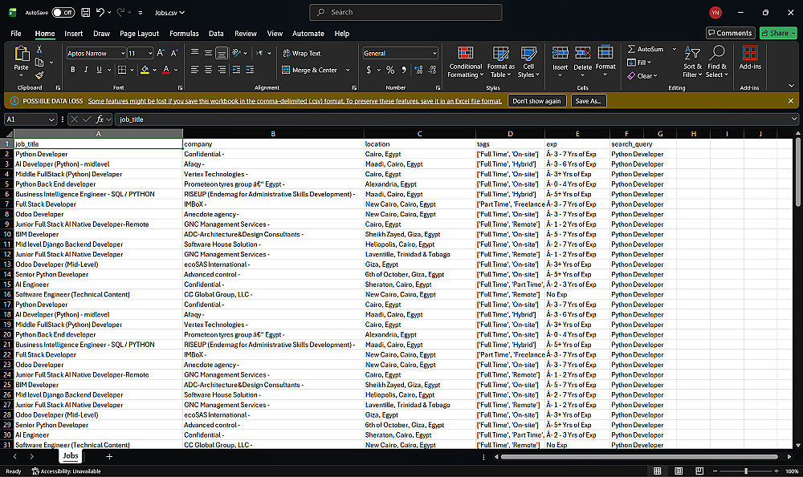The width and height of the screenshot is (803, 477).
Task: Click the Save icon in title bar
Action: point(86,12)
